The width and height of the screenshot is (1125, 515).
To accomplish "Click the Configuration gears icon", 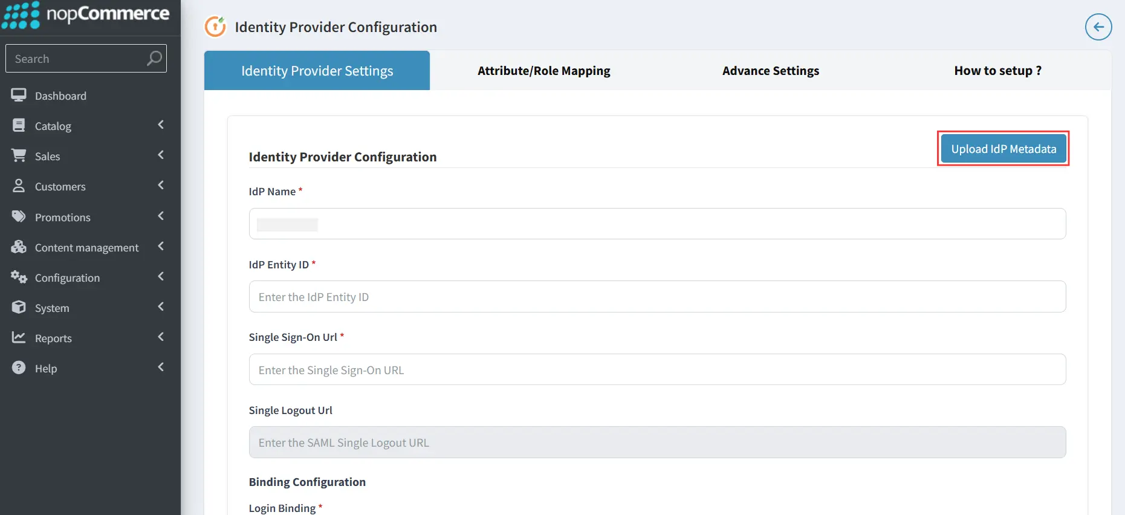I will tap(19, 277).
